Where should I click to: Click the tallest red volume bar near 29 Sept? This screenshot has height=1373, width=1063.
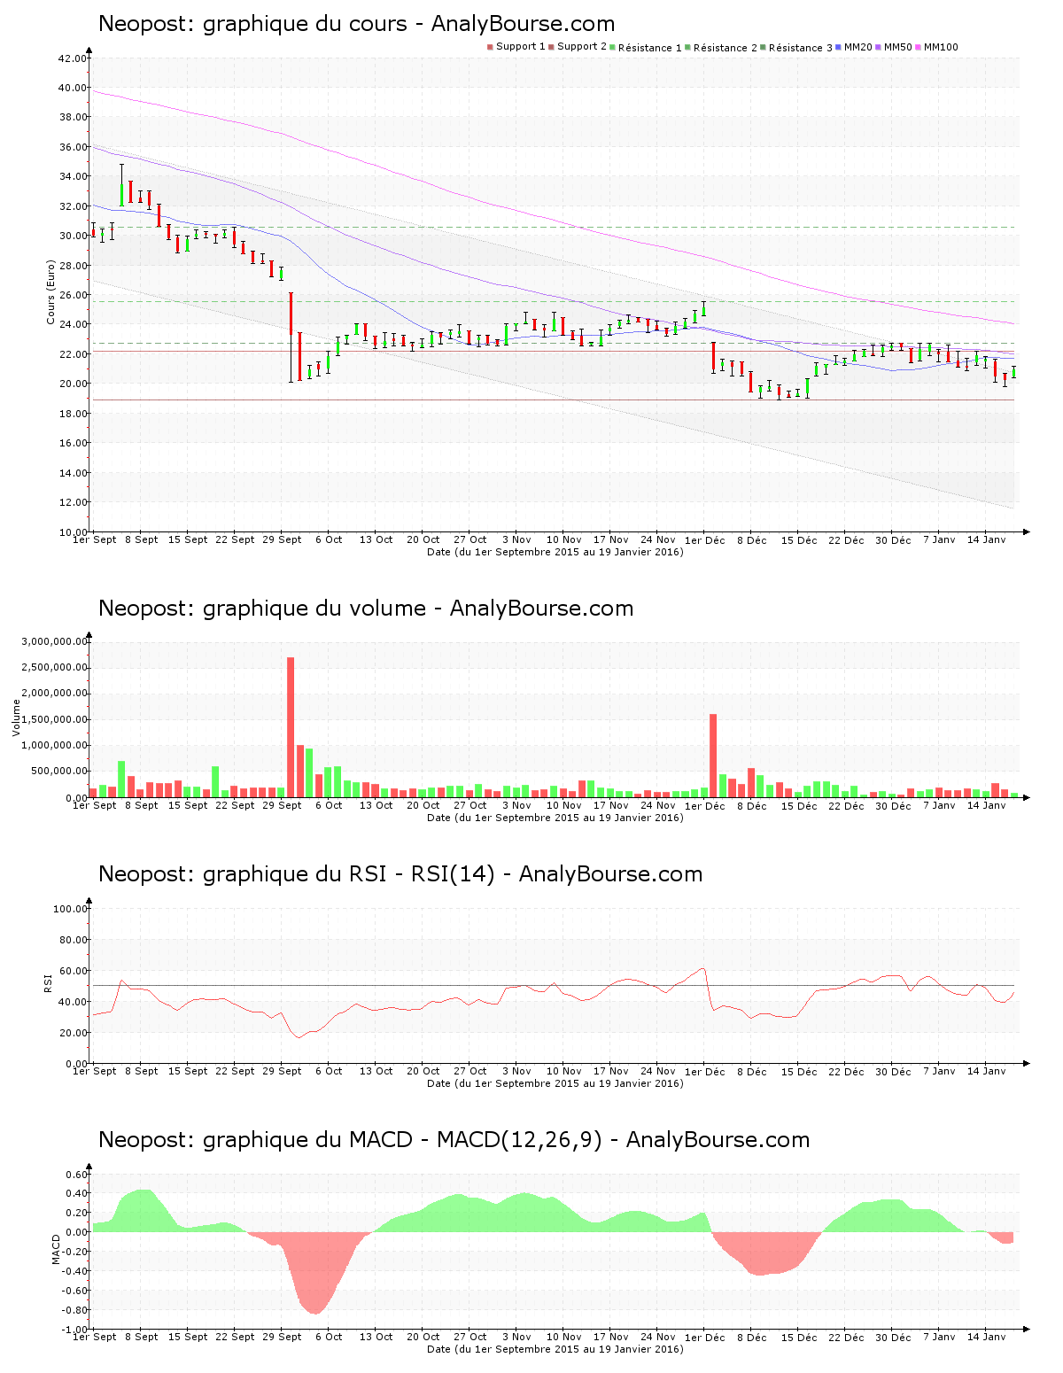click(291, 727)
